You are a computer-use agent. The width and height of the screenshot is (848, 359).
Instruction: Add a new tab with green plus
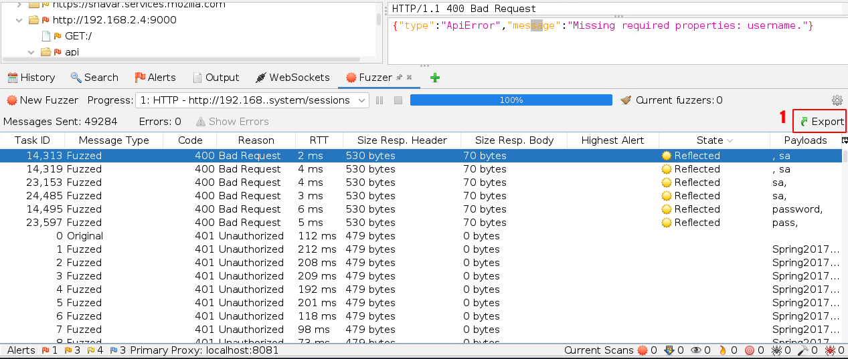click(x=434, y=78)
